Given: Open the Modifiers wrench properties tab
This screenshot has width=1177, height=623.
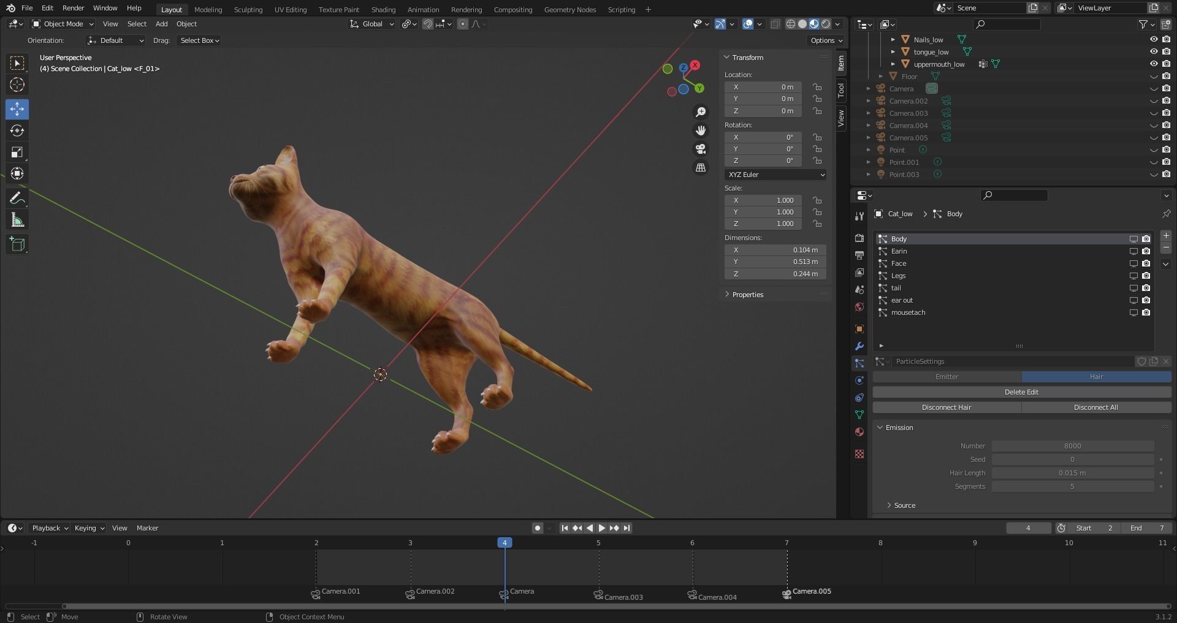Looking at the screenshot, I should pyautogui.click(x=859, y=346).
